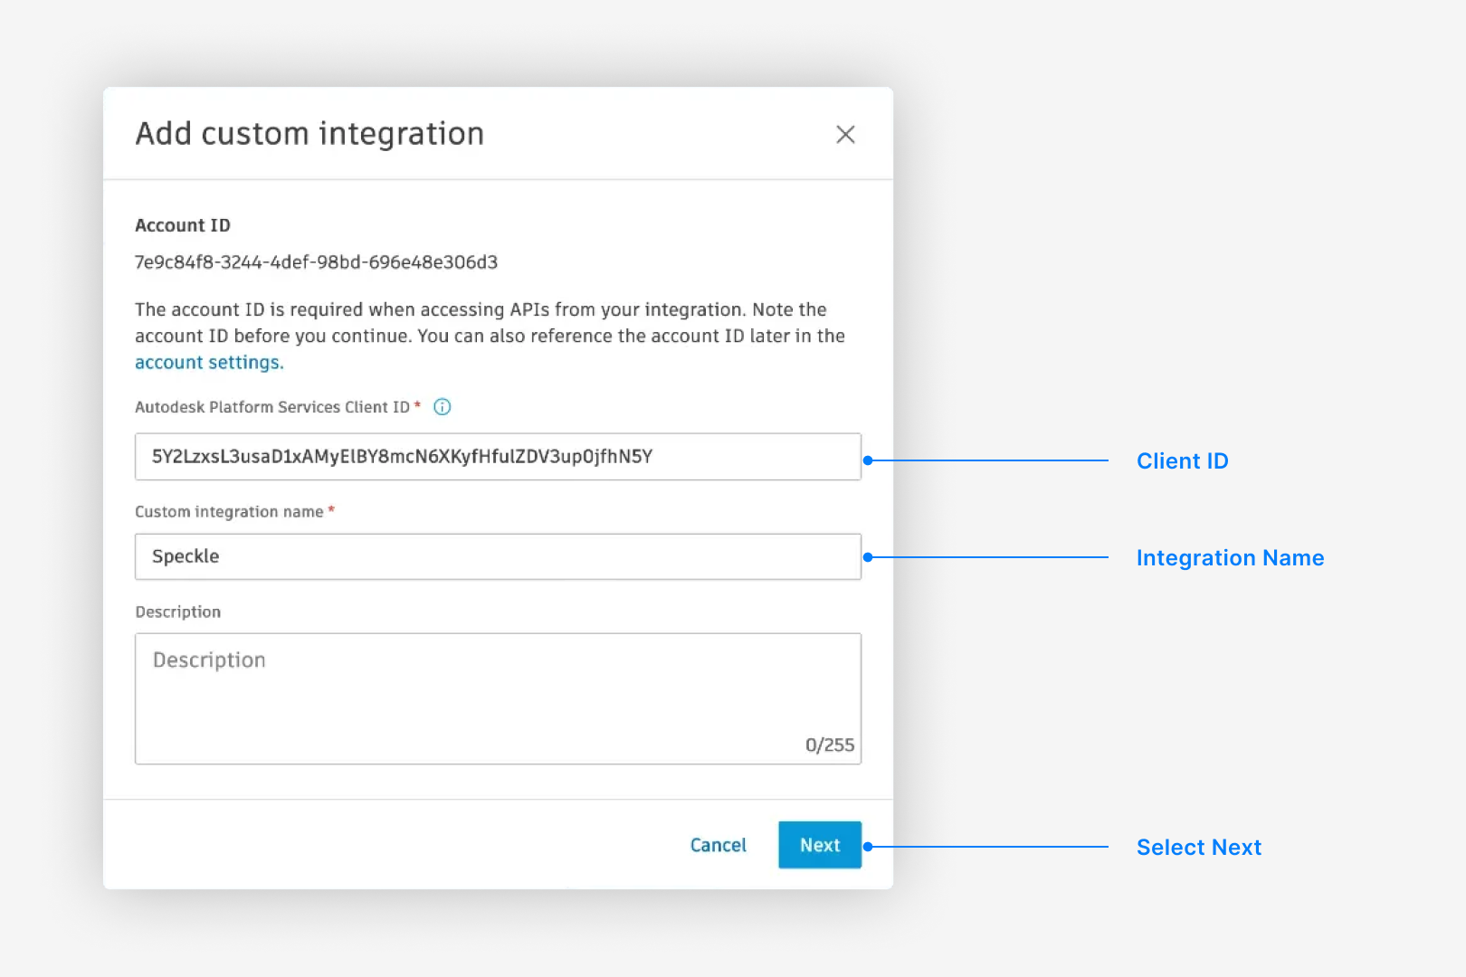This screenshot has width=1466, height=977.
Task: Click the Select Next annotation text
Action: click(1198, 847)
